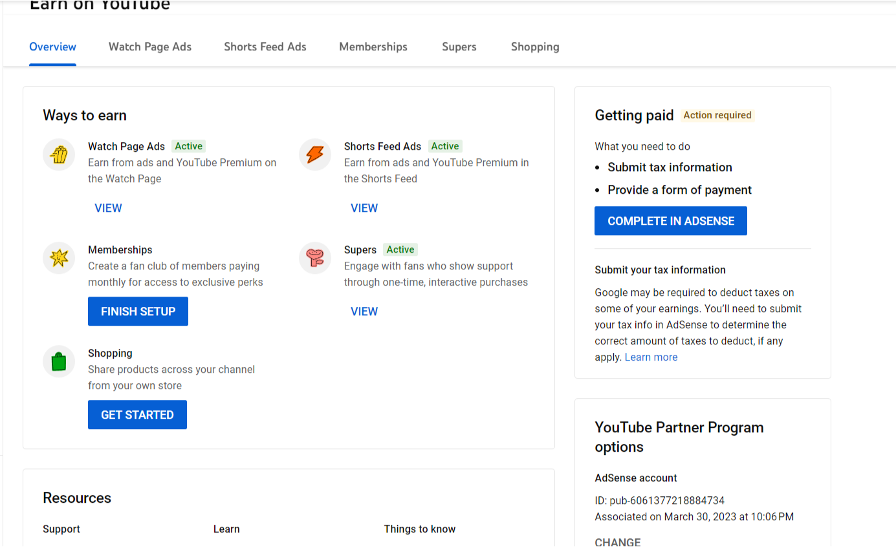896x559 pixels.
Task: Click the Active badge beside Supers
Action: click(400, 249)
